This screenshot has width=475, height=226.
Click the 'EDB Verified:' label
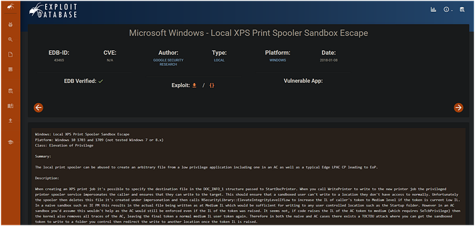point(80,81)
